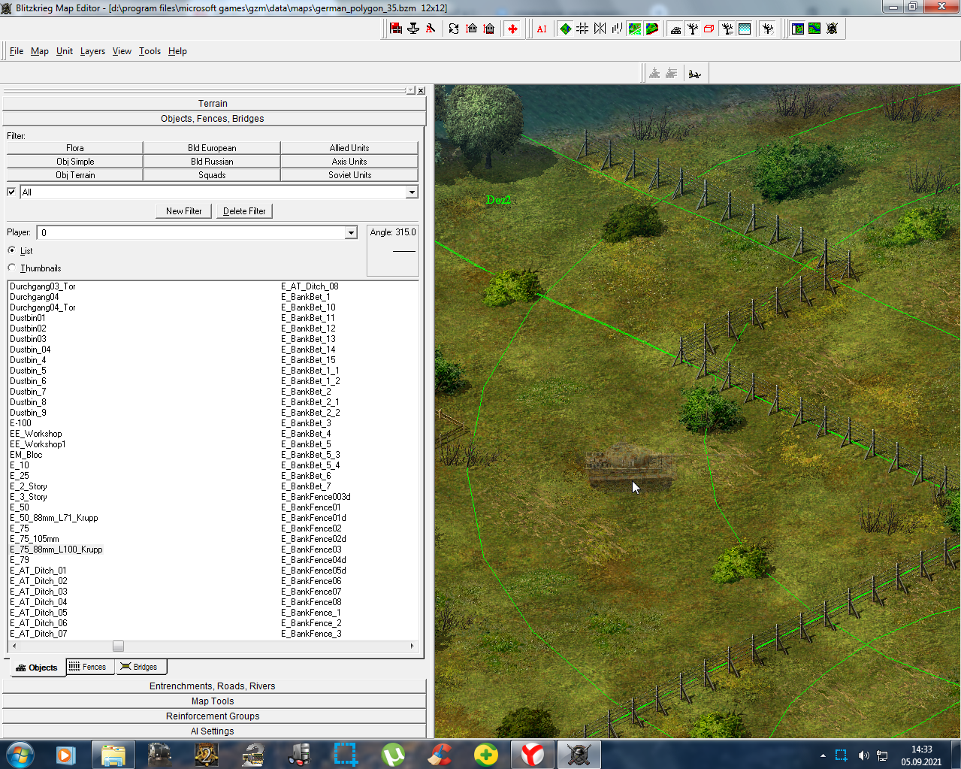
Task: Select the Thumbnails view radio button
Action: click(x=11, y=268)
